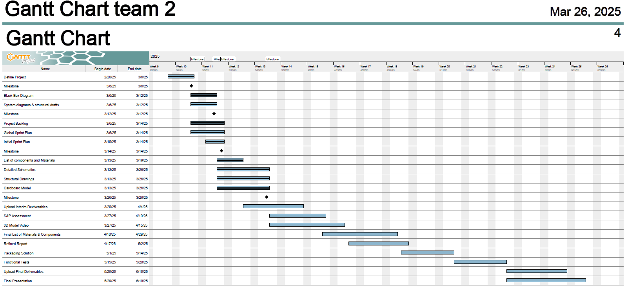Click the milestone diamond dated 3/14/25
This screenshot has height=287, width=626.
pos(221,151)
